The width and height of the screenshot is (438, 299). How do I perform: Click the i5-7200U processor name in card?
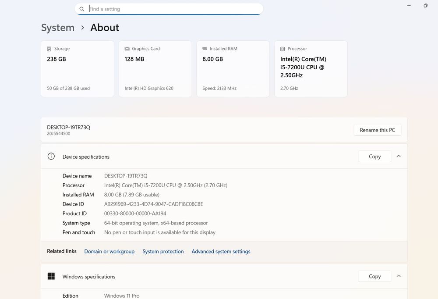pos(303,67)
